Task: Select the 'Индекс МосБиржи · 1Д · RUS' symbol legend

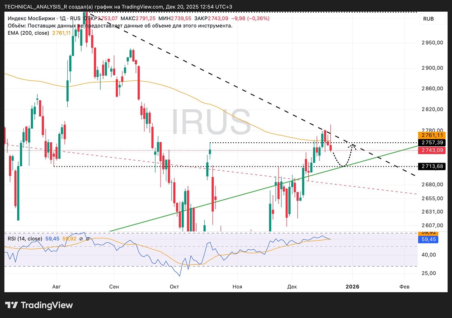Action: (44, 19)
